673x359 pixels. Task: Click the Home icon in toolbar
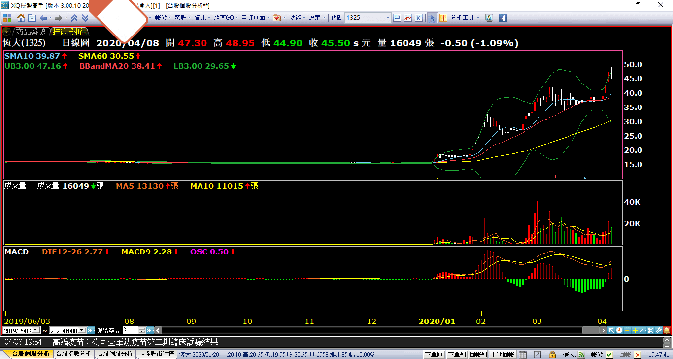click(x=21, y=18)
